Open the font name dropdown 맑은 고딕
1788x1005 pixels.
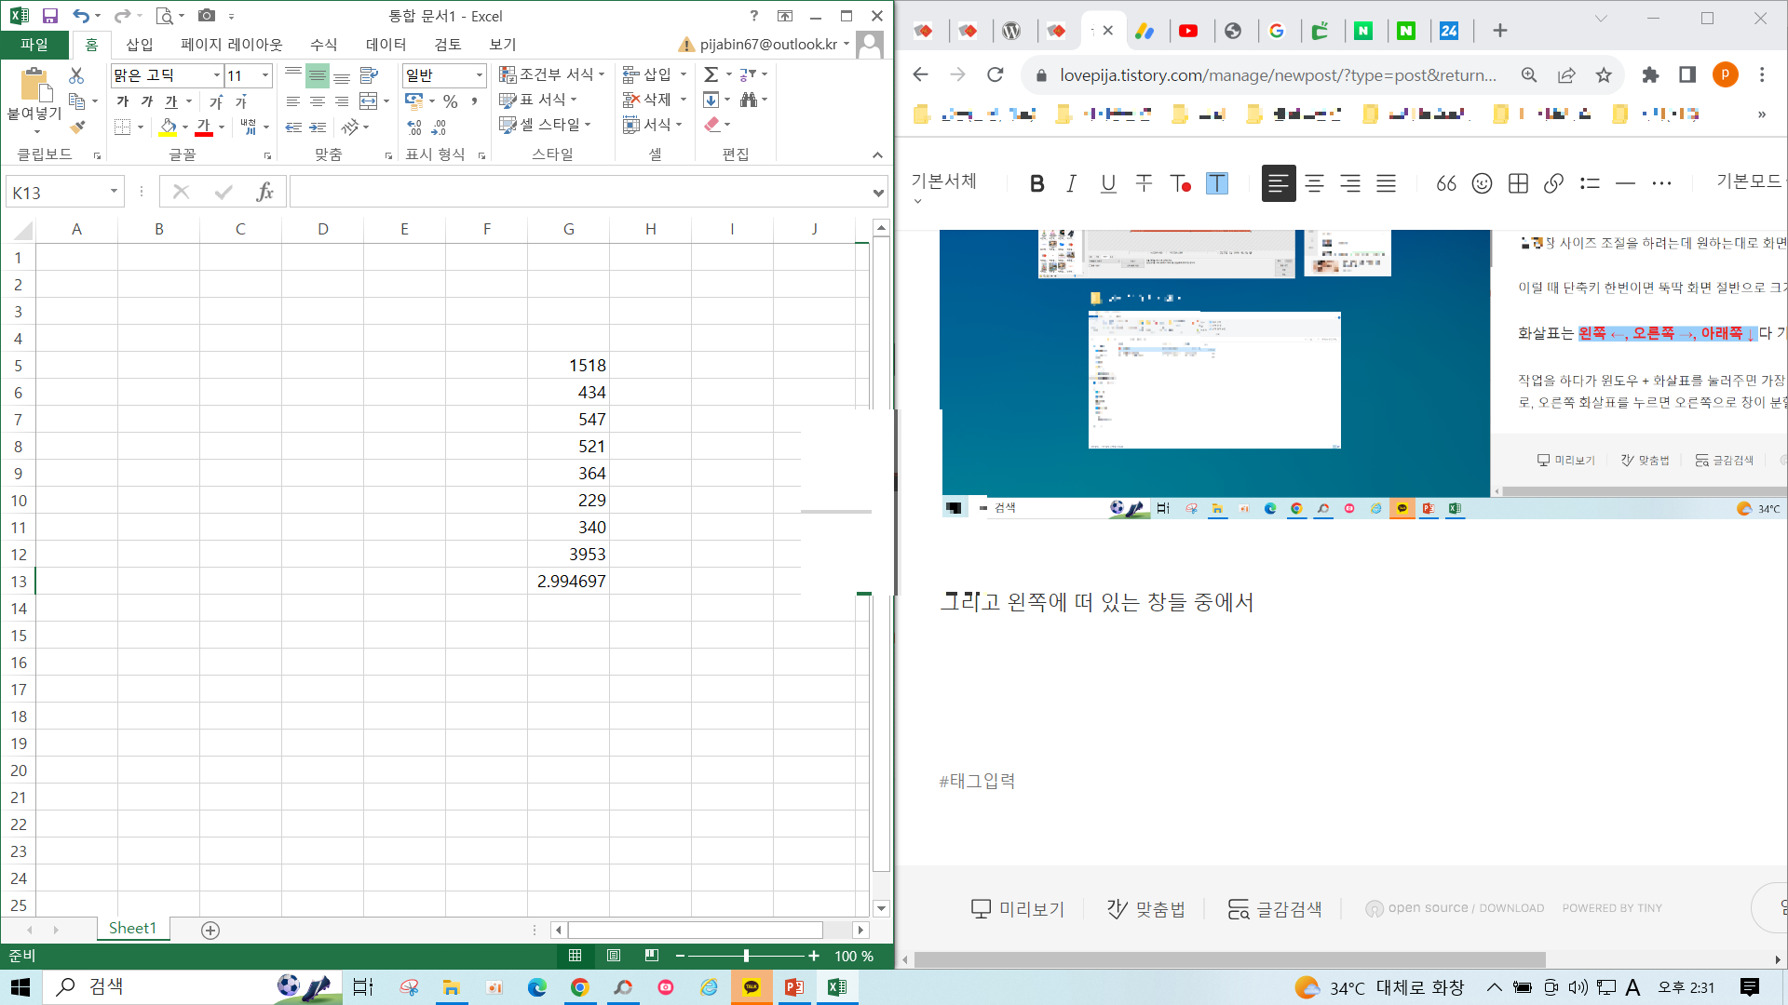coord(217,75)
